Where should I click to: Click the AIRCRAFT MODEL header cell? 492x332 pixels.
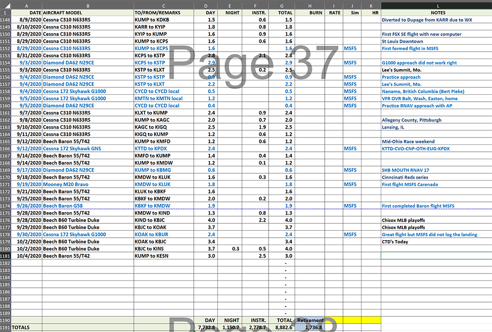point(88,13)
